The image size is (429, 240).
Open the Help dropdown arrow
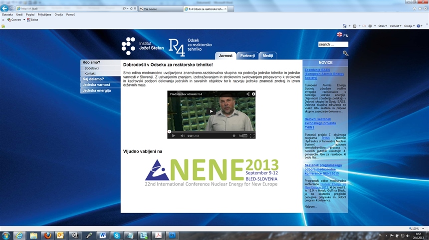tap(422, 26)
